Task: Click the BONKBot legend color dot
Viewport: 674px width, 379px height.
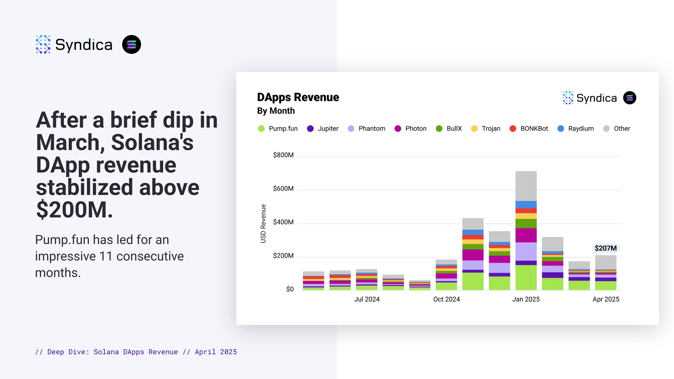Action: click(x=513, y=129)
